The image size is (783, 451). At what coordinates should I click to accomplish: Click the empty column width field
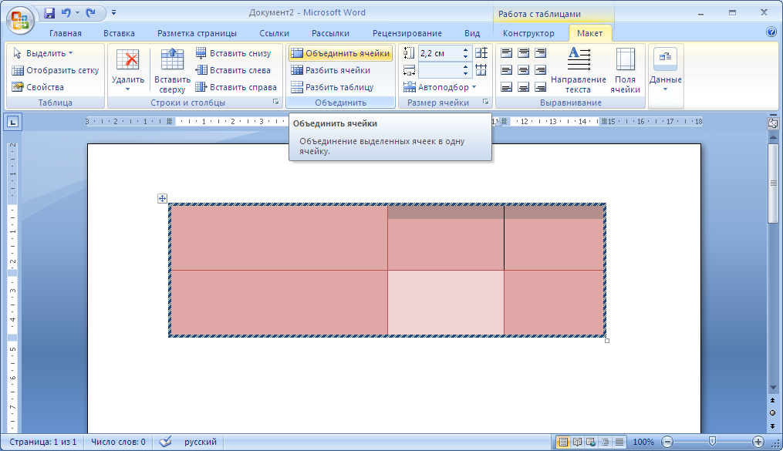point(440,70)
